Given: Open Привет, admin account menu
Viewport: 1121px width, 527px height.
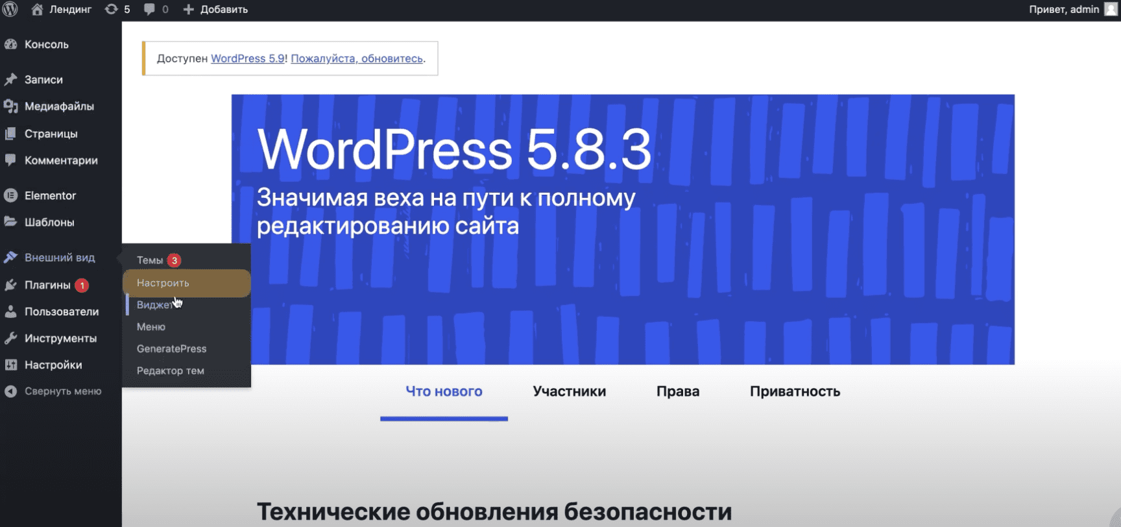Looking at the screenshot, I should point(1064,9).
